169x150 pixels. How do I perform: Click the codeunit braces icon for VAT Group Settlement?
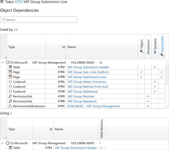click(10, 91)
